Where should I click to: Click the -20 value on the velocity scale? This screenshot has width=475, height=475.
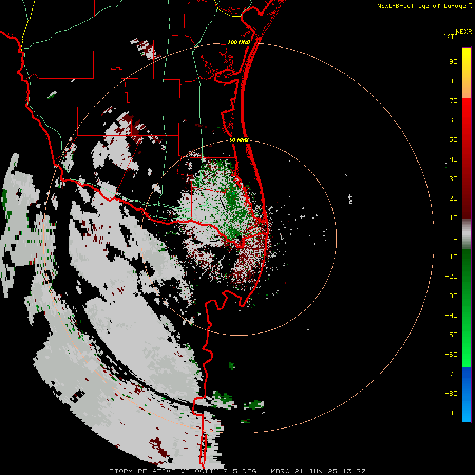click(451, 277)
